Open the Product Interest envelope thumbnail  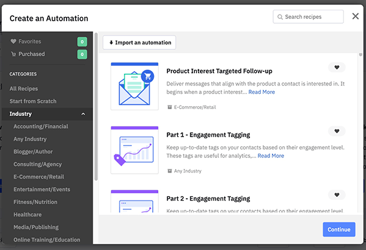coord(134,86)
